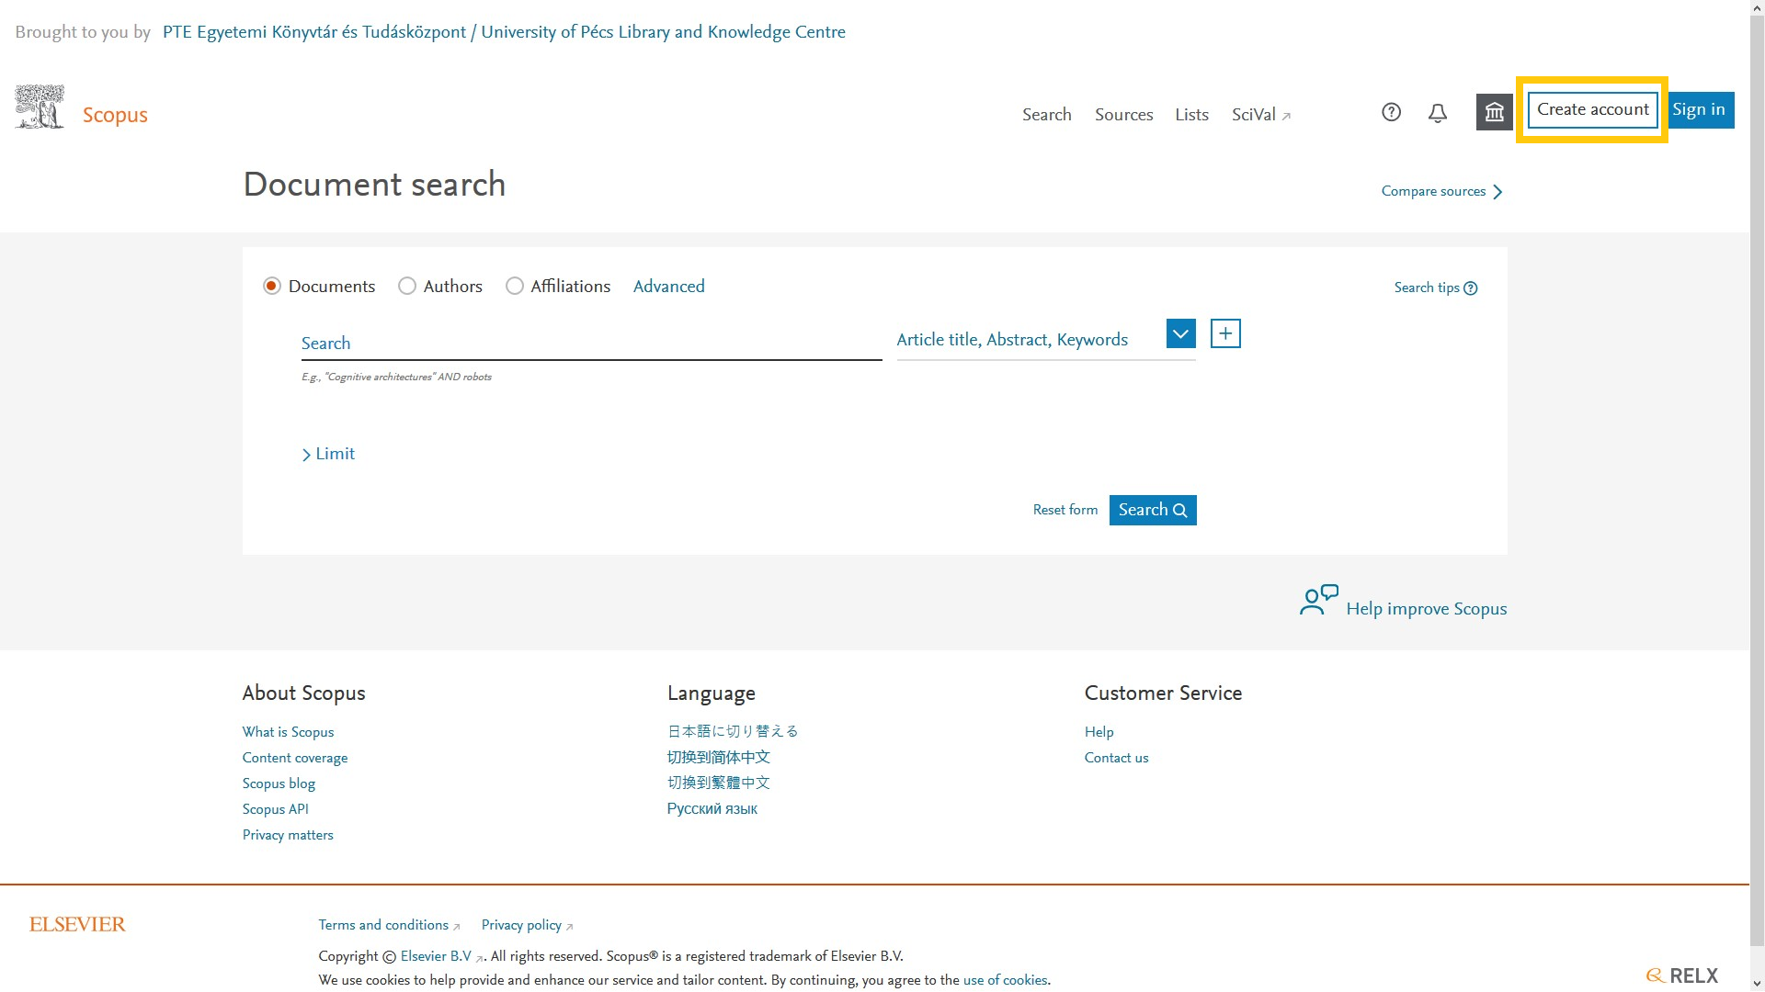Open Terms and conditions link
The image size is (1765, 992).
[389, 925]
